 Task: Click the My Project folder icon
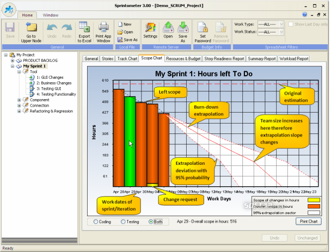[12, 55]
